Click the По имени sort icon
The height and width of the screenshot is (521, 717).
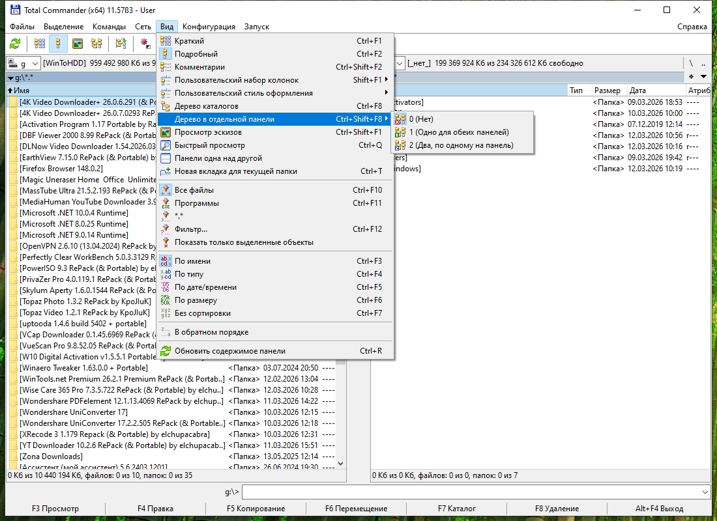coord(166,261)
